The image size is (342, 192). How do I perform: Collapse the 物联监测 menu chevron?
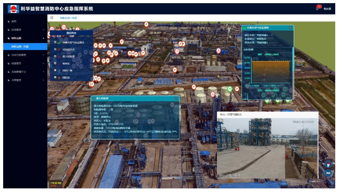click(x=43, y=38)
